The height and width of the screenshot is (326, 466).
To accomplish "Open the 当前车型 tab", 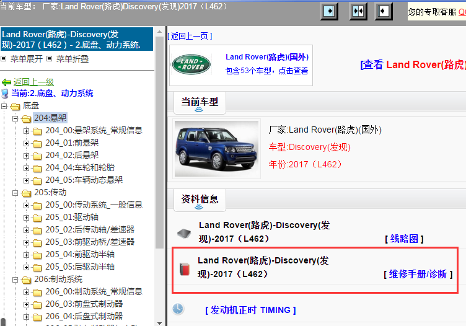I will [x=200, y=103].
